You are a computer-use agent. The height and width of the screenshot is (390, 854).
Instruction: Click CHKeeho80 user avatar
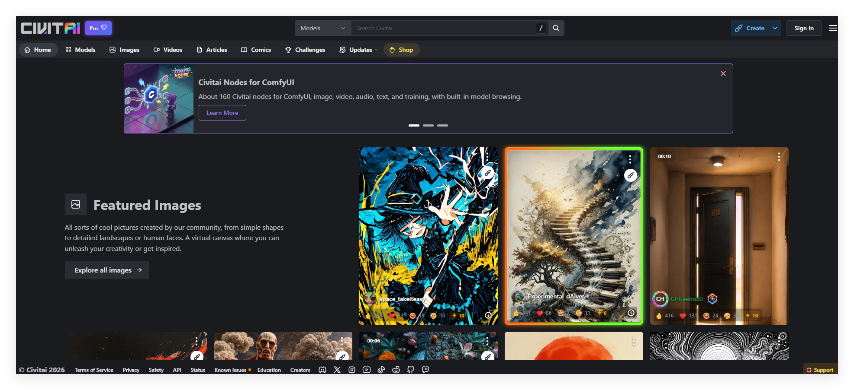pos(660,299)
